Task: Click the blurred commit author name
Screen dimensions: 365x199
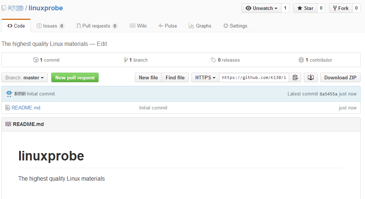Action: [x=20, y=94]
